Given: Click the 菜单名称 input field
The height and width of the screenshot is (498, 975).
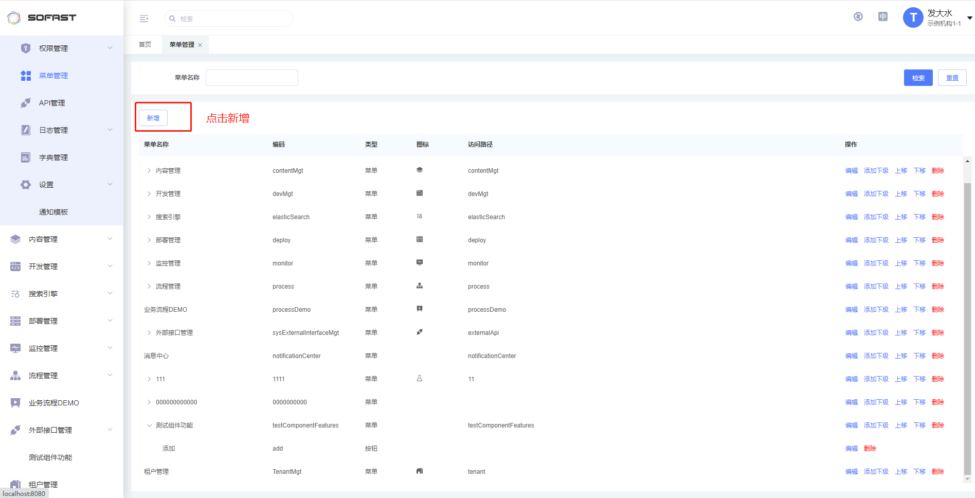Looking at the screenshot, I should pos(252,78).
